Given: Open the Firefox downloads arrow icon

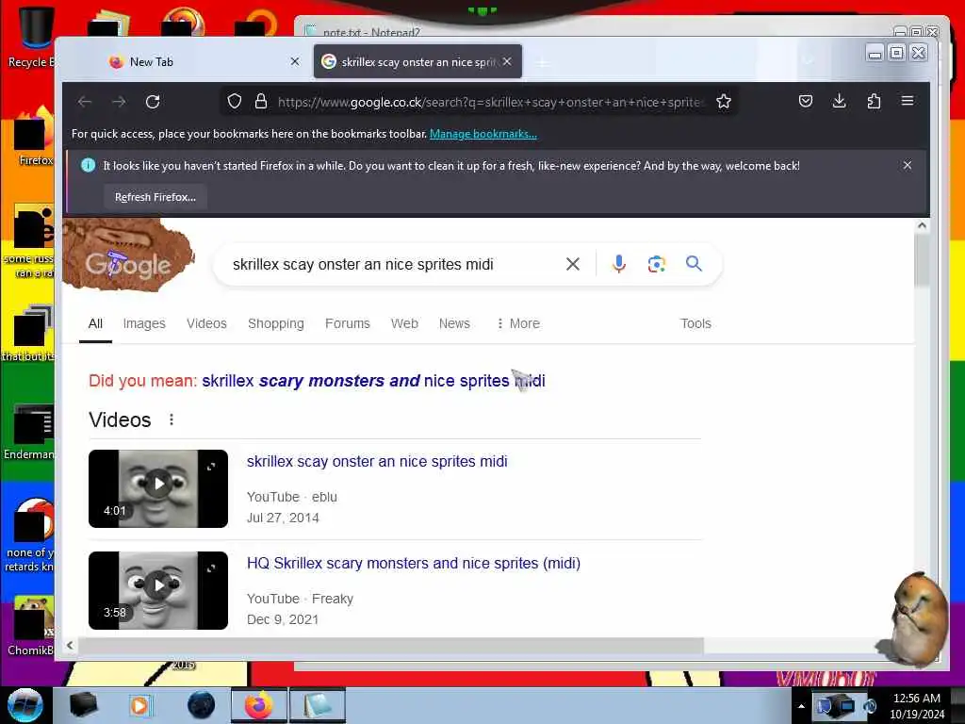Looking at the screenshot, I should click(839, 101).
